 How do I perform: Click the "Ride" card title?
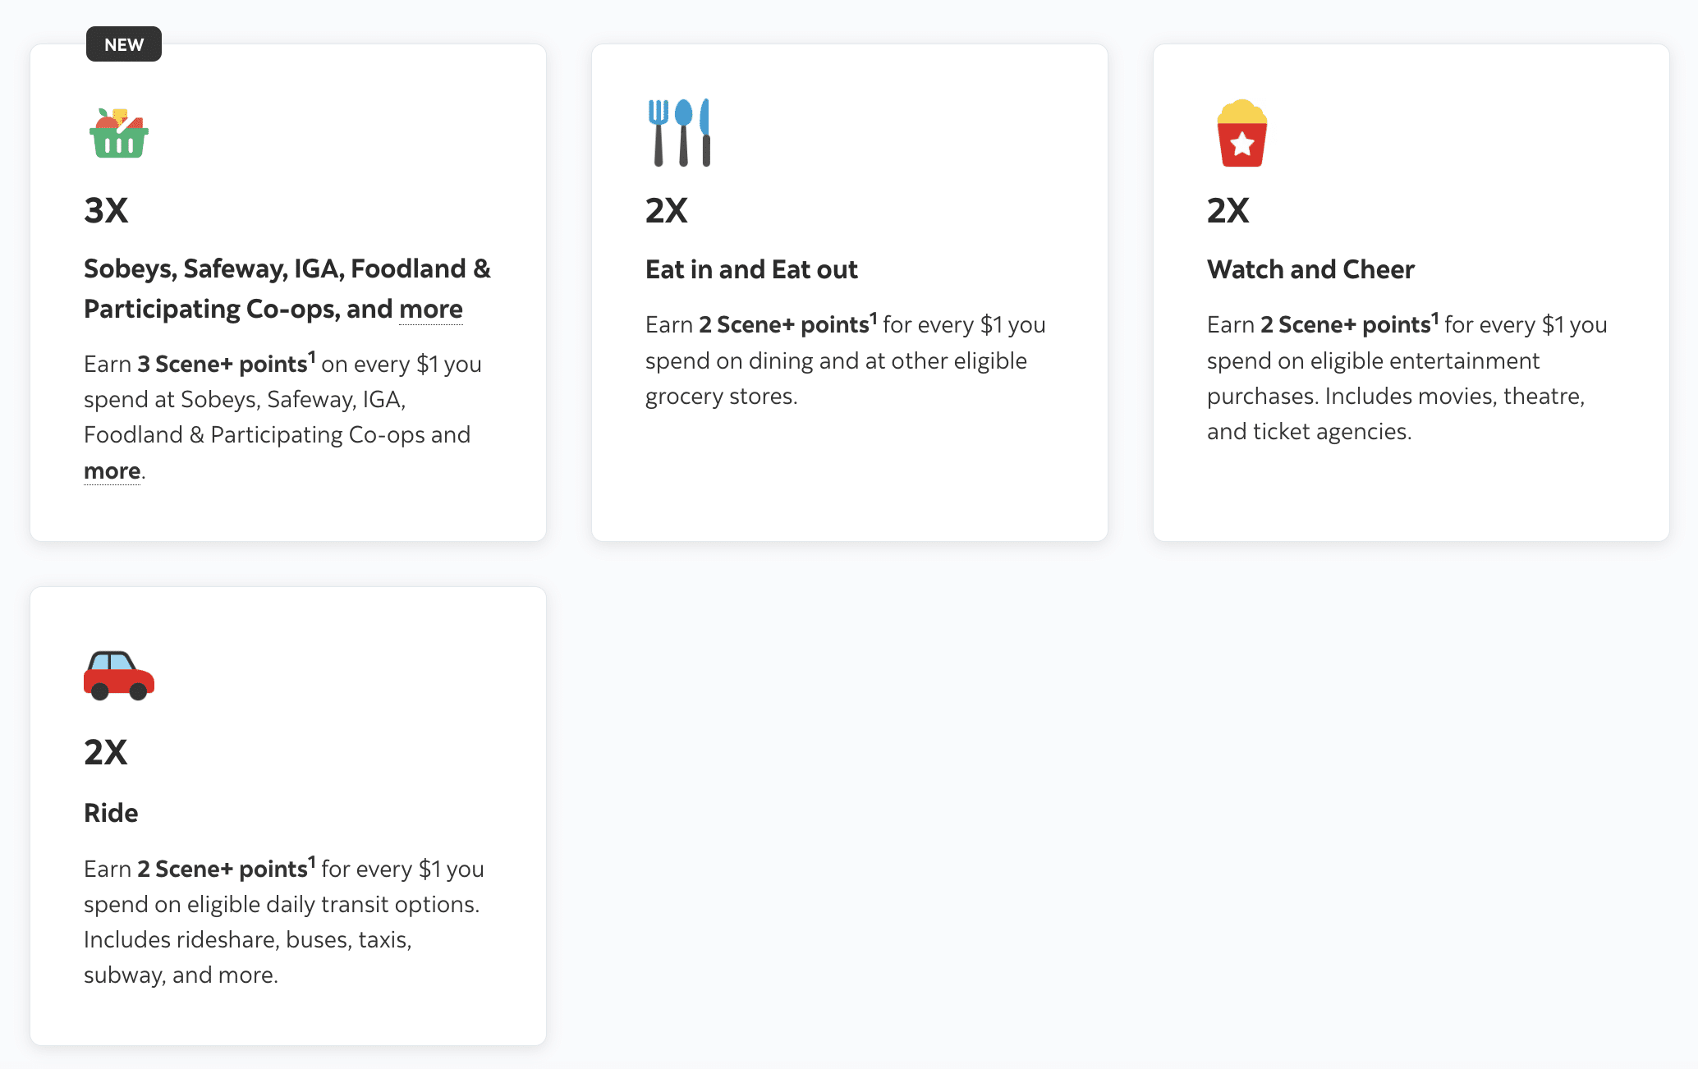pos(111,813)
